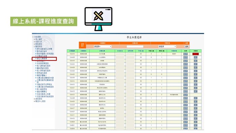This screenshot has height=133, width=236.
Task: Select the club code cell 104A19
Action: pyautogui.click(x=72, y=54)
